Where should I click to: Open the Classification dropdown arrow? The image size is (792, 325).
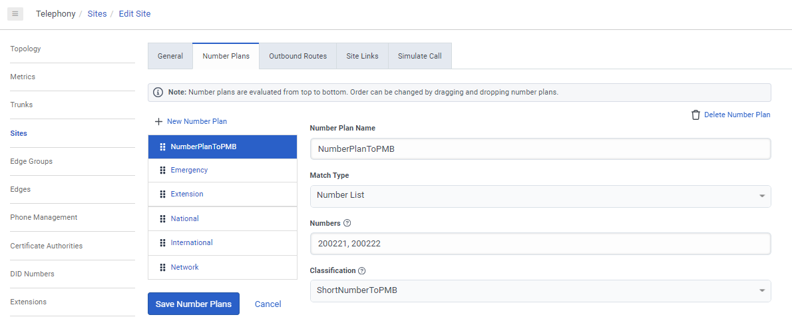pyautogui.click(x=762, y=290)
